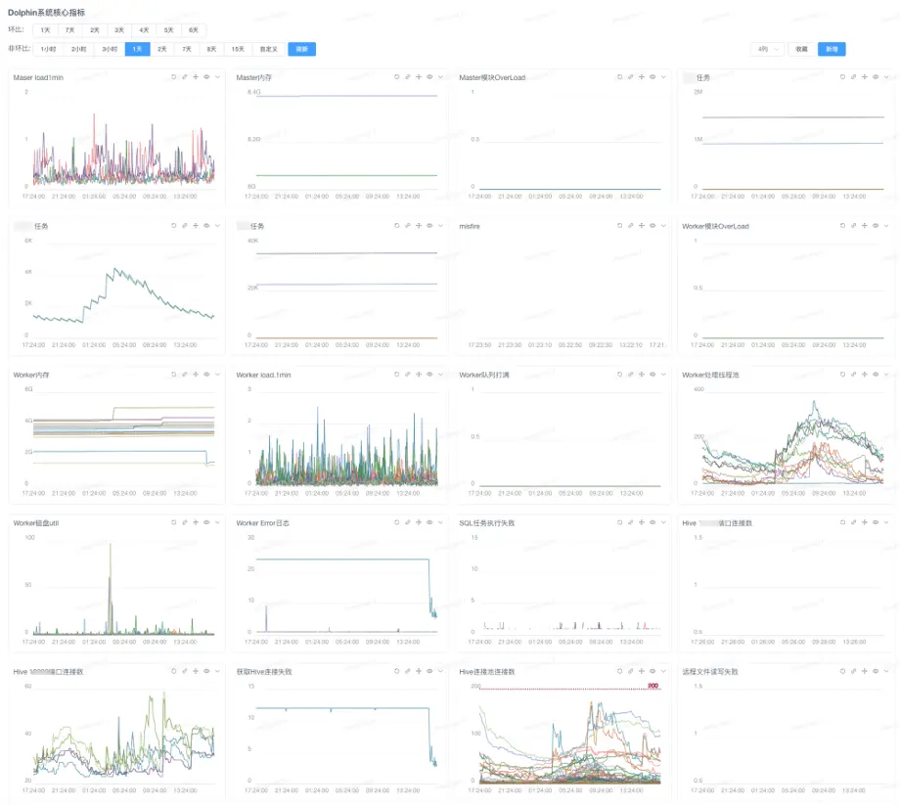
Task: Expand chevron on Worker队列打满 panel
Action: (x=663, y=375)
